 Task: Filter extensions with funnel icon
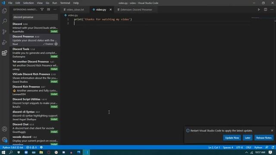42,9
